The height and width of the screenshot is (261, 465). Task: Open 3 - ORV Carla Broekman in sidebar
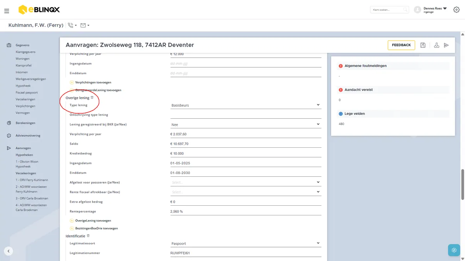[33, 198]
